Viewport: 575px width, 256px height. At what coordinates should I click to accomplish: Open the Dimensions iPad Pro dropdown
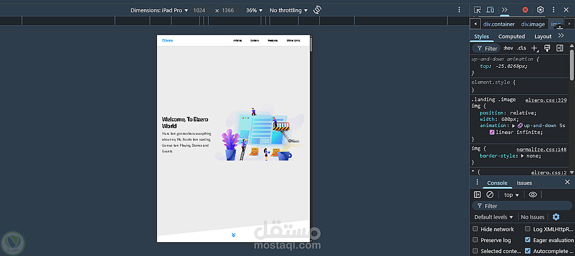(x=159, y=10)
